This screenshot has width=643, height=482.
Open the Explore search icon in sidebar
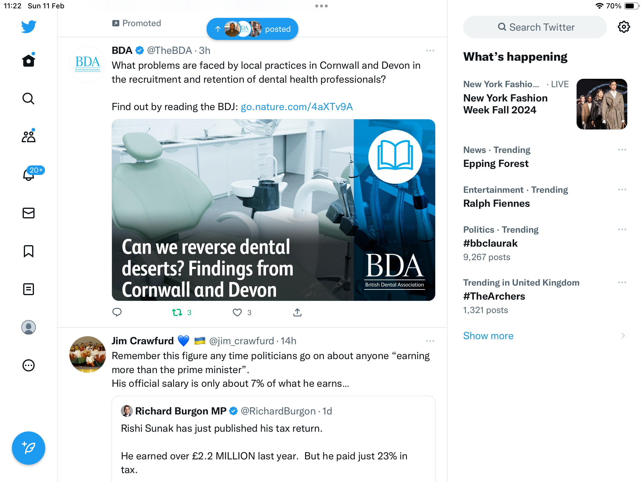click(29, 98)
